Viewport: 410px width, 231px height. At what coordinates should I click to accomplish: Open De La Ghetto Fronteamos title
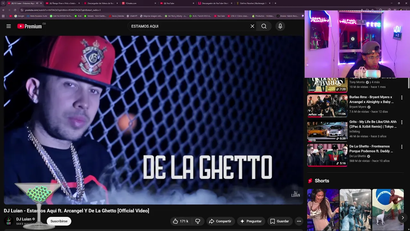pos(371,149)
